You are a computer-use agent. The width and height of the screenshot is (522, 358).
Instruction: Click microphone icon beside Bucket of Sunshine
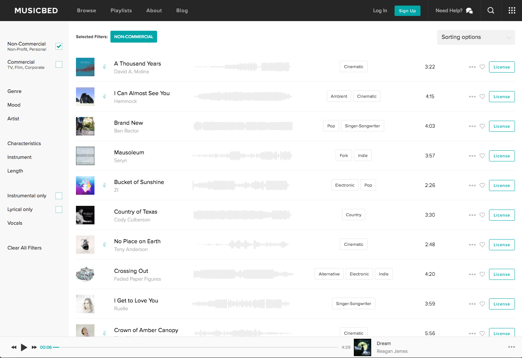click(104, 185)
